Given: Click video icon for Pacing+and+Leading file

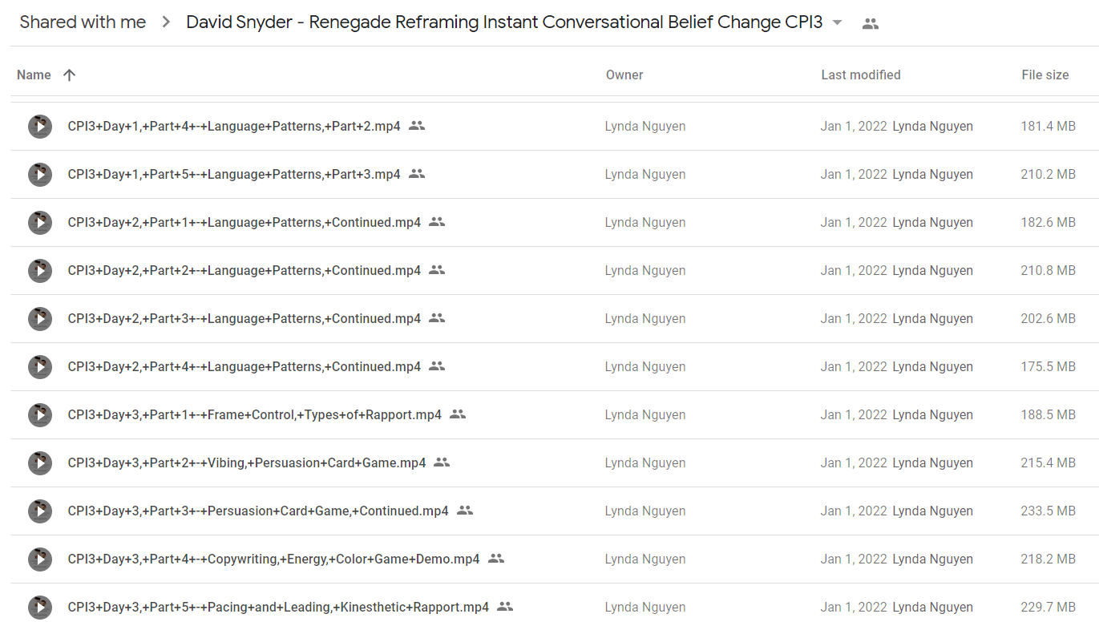Looking at the screenshot, I should [40, 608].
